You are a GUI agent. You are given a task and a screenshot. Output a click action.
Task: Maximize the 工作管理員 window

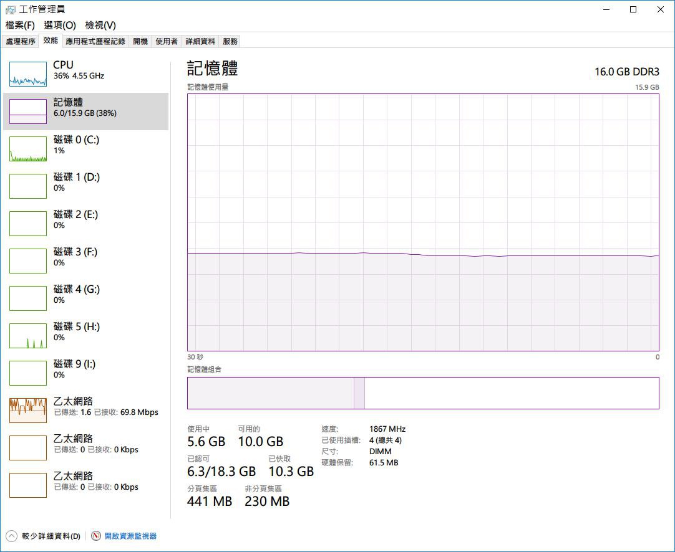pyautogui.click(x=633, y=9)
